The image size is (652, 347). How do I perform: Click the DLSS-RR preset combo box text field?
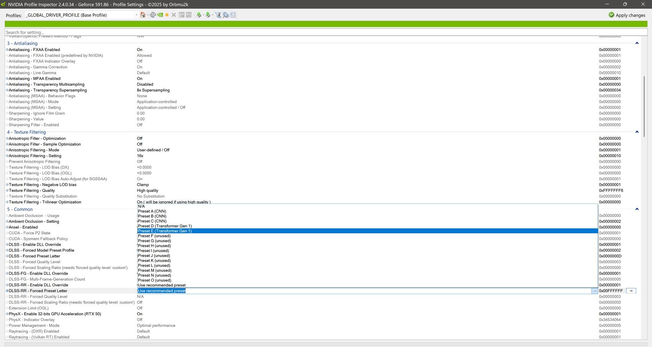pos(364,291)
